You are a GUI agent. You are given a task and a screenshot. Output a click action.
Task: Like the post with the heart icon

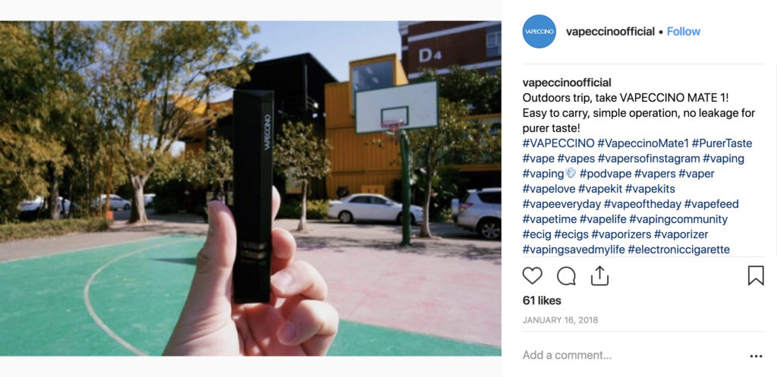(x=532, y=275)
